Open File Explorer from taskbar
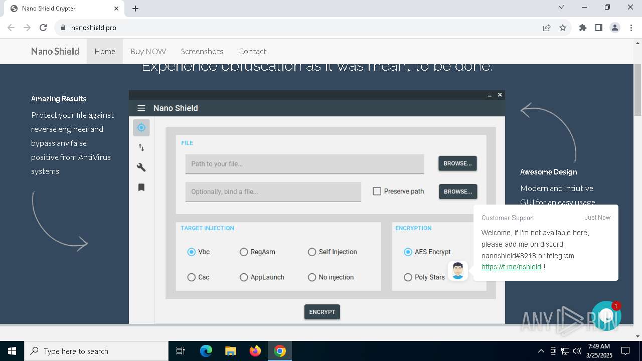 pos(231,351)
